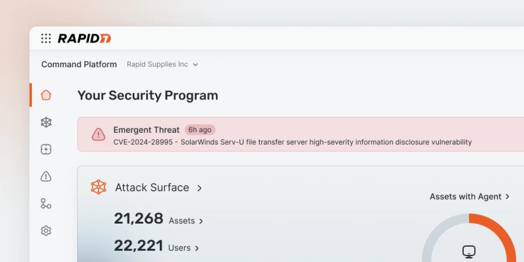Open the 21,268 Assets link
Viewport: 524px width, 262px height.
[x=186, y=221]
